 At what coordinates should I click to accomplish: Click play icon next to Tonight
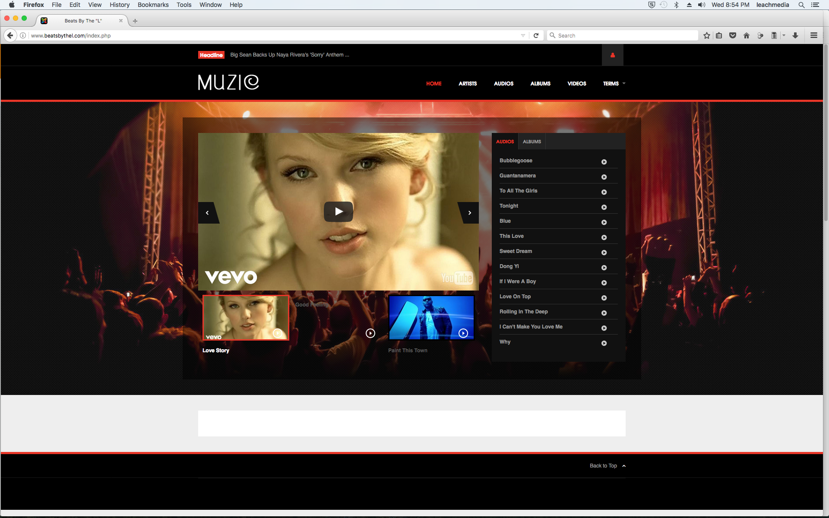pos(604,207)
